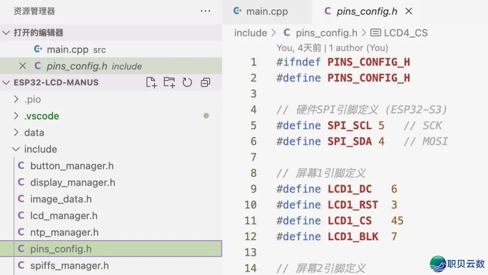The height and width of the screenshot is (275, 488).
Task: Click the New Folder icon in explorer
Action: [169, 82]
